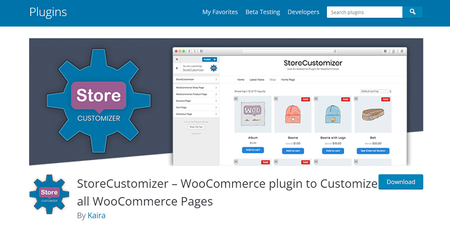
Task: Click Add to cart under Beanie
Action: [292, 150]
